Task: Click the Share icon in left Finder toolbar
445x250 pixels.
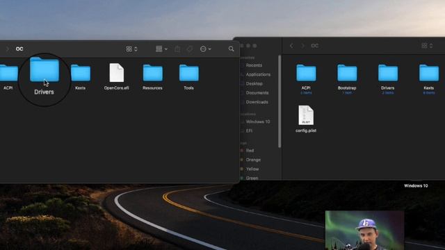Action: (177, 49)
